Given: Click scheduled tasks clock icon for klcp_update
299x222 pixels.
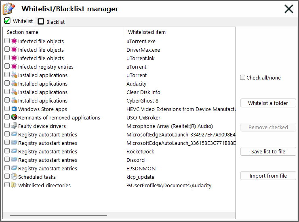Looking at the screenshot, I should click(x=14, y=176).
